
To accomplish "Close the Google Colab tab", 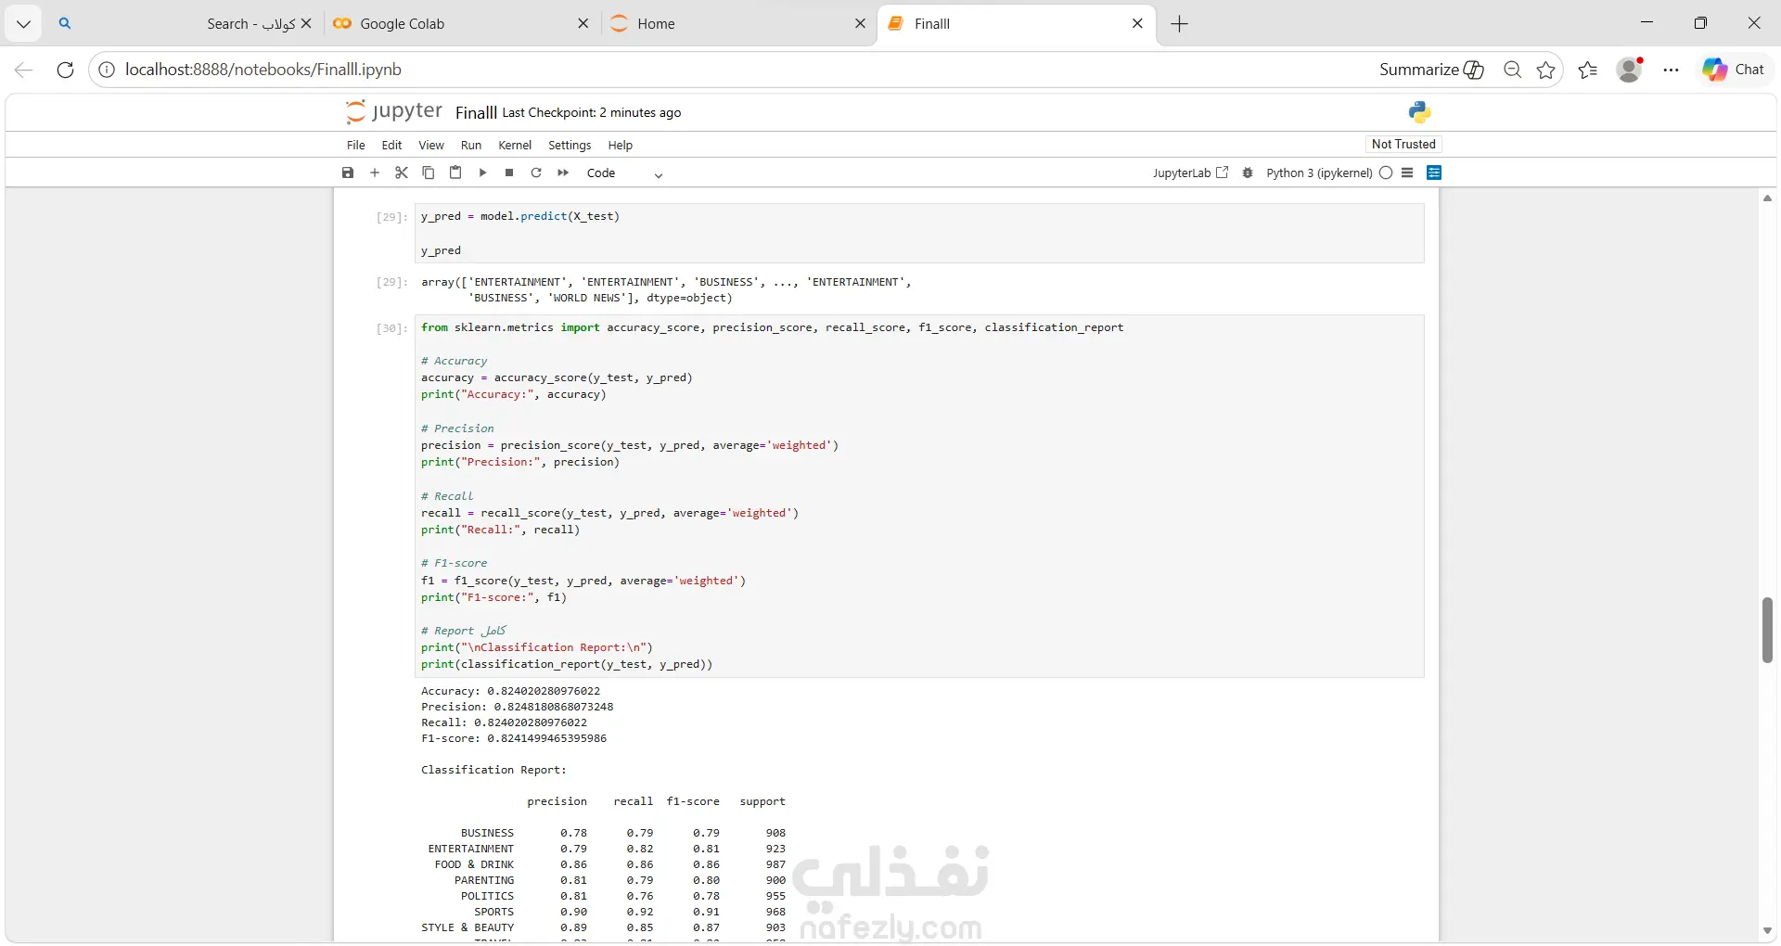I will (583, 24).
